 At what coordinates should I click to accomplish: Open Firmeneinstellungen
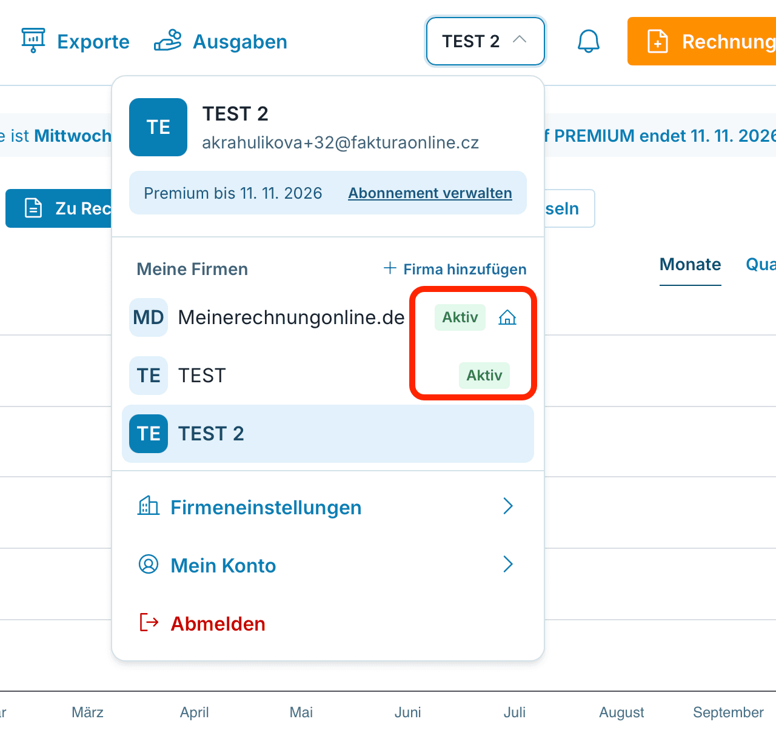(328, 507)
